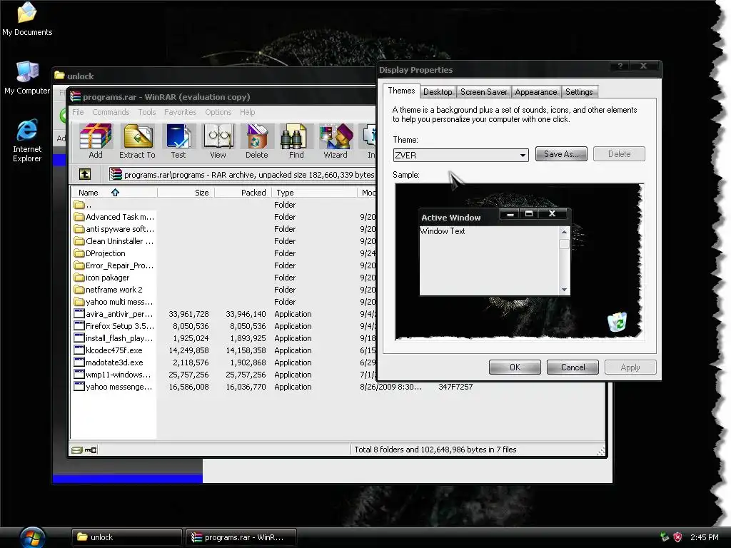Click the WinRAR archive path field
The image size is (731, 548).
pos(243,175)
